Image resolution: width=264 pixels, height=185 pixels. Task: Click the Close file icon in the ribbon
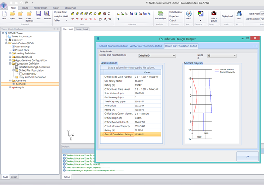(x=20, y=14)
